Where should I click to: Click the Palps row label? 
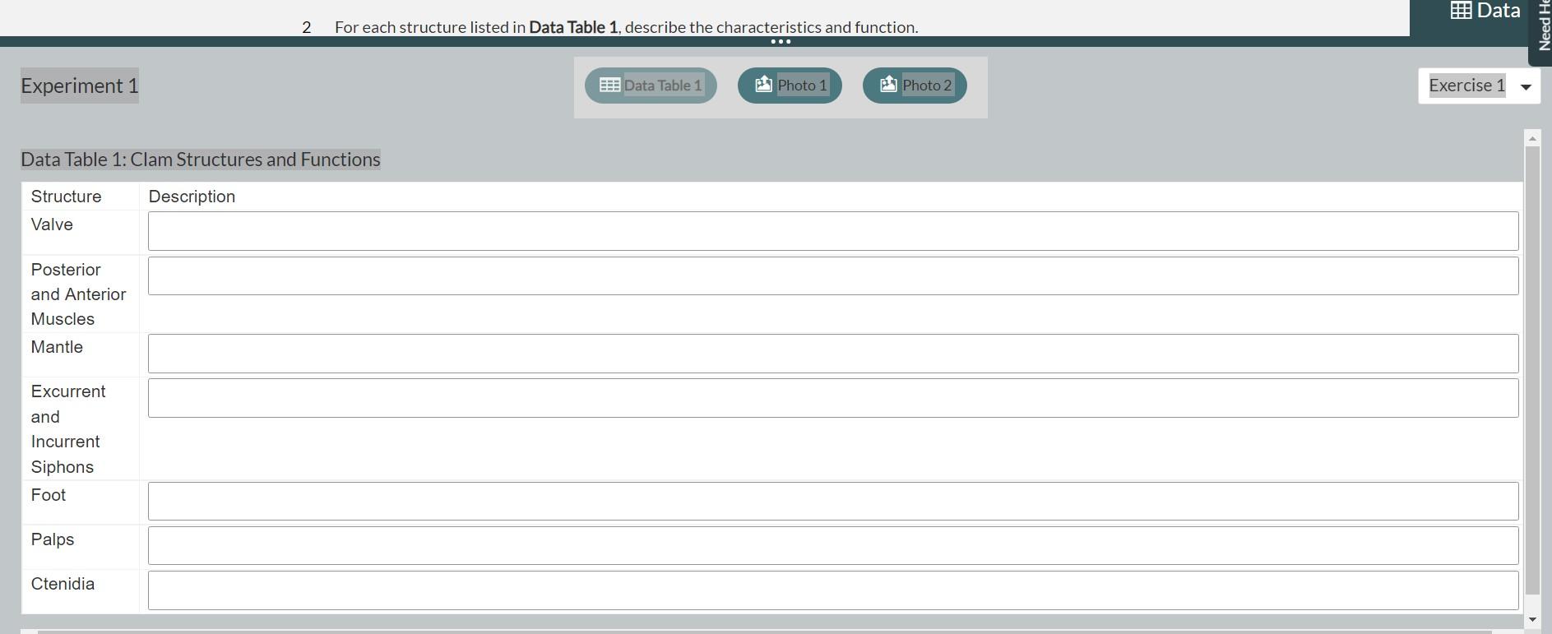tap(53, 539)
